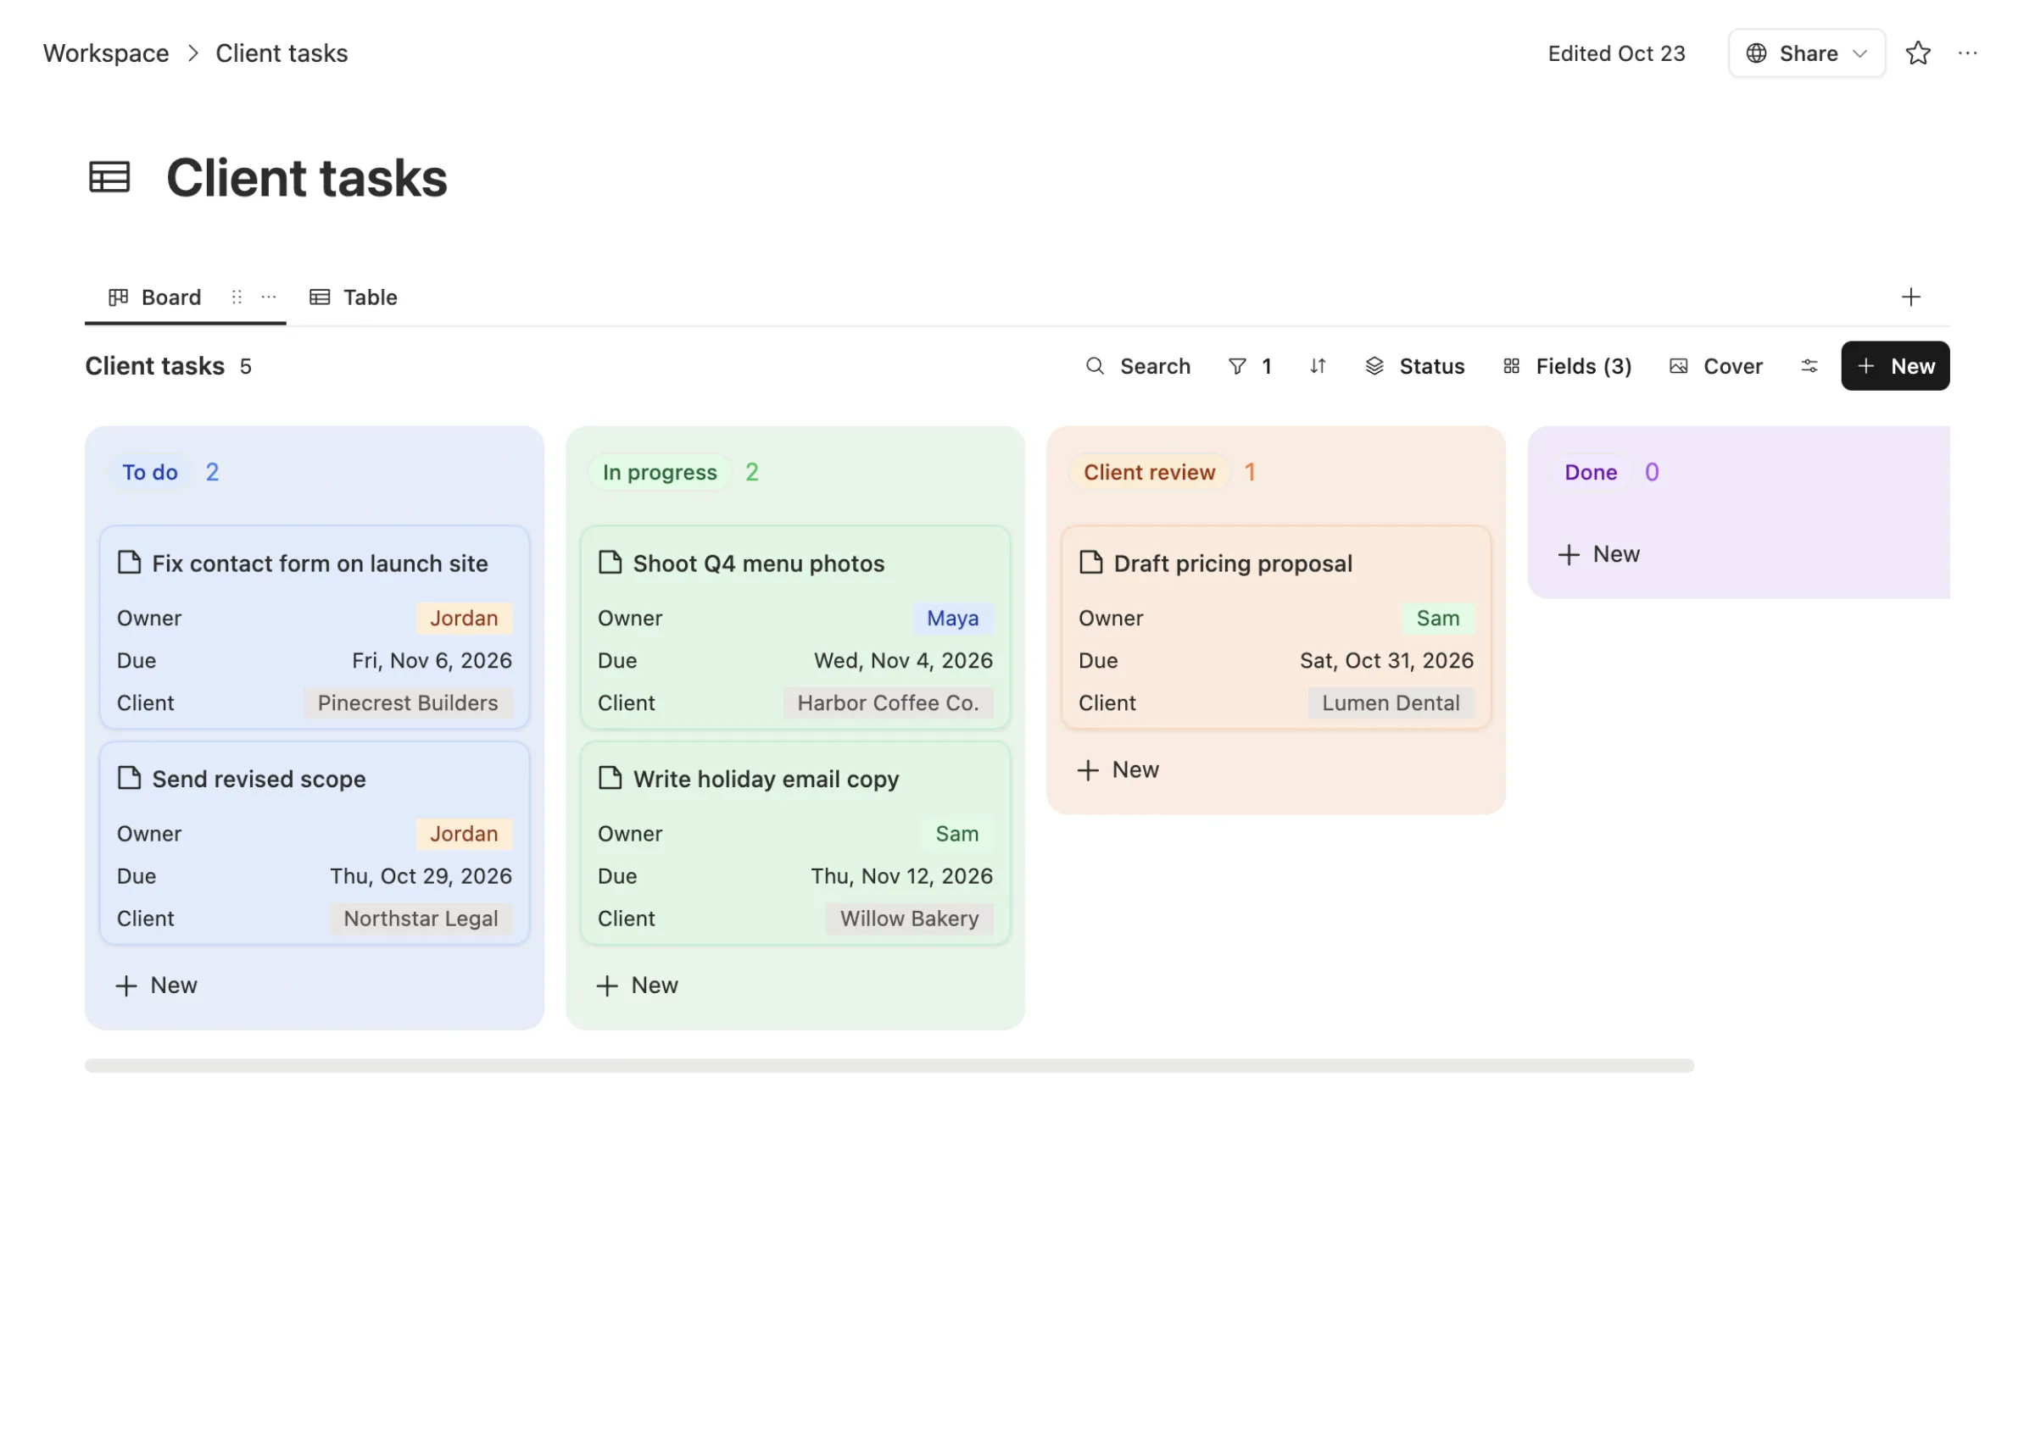Click Lumen Dental client tag

1391,703
